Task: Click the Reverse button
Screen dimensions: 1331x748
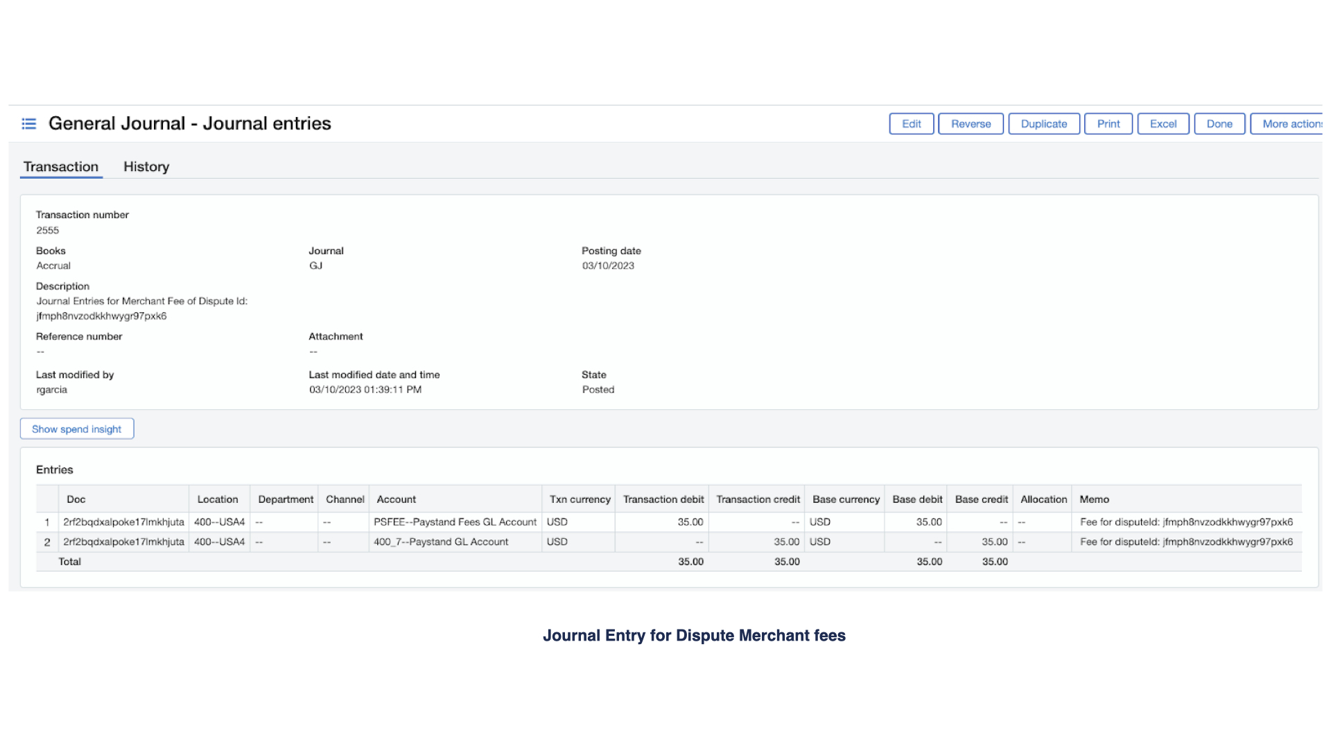Action: (x=971, y=124)
